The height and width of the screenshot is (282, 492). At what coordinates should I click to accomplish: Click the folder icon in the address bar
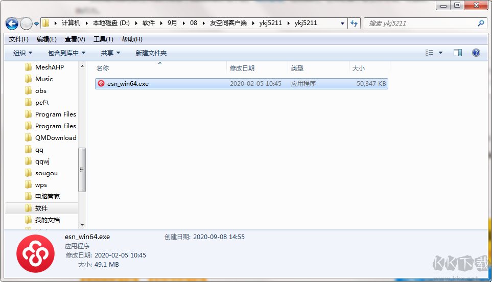pyautogui.click(x=46, y=23)
